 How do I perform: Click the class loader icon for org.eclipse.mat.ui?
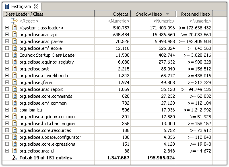tap(14, 151)
